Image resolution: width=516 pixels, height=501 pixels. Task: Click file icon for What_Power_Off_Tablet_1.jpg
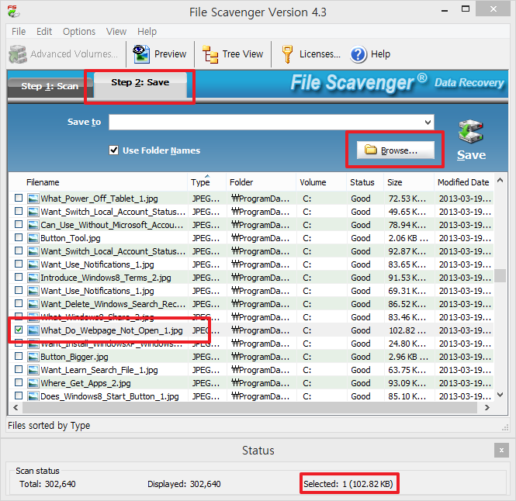[33, 199]
